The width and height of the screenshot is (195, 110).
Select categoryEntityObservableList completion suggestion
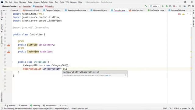(95, 72)
